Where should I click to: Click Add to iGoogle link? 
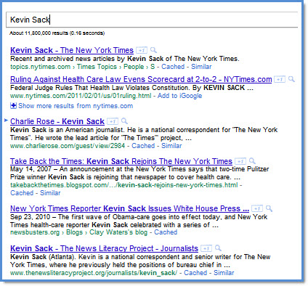[x=179, y=96]
